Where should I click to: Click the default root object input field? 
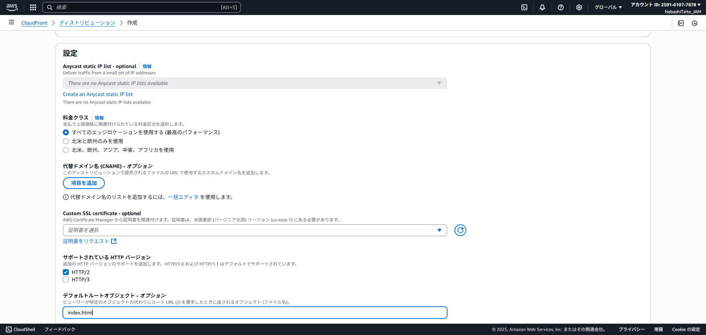pos(254,313)
